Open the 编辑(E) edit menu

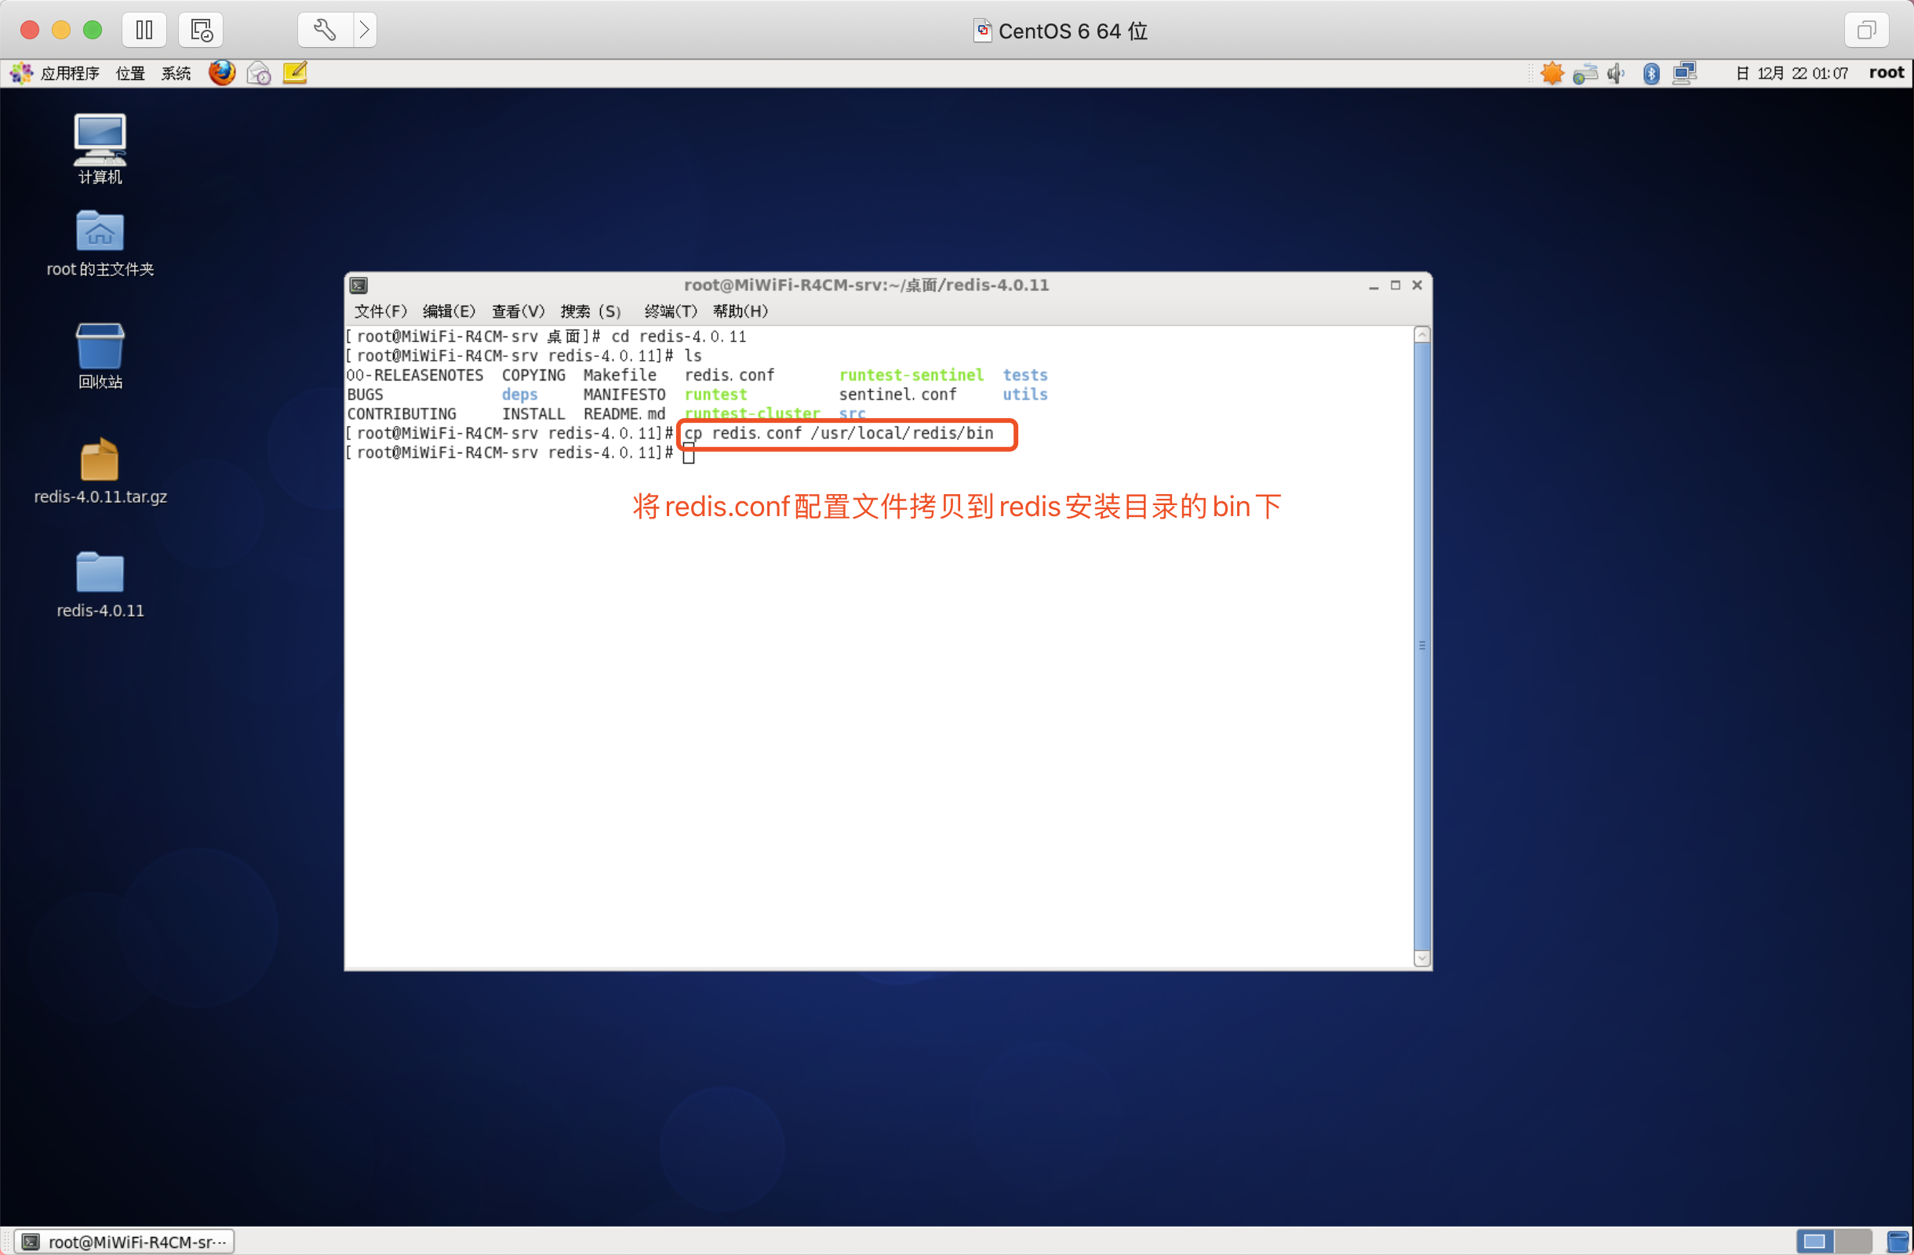coord(449,311)
